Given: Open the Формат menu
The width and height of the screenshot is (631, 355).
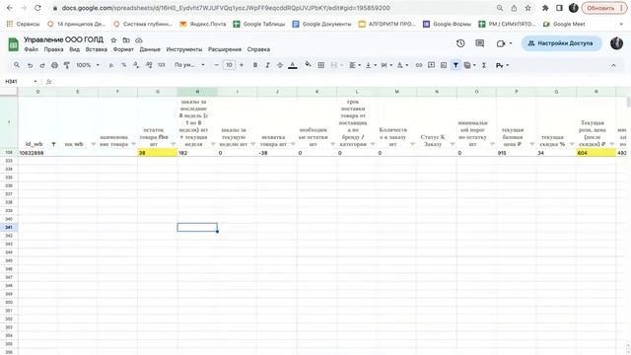Looking at the screenshot, I should (x=123, y=49).
